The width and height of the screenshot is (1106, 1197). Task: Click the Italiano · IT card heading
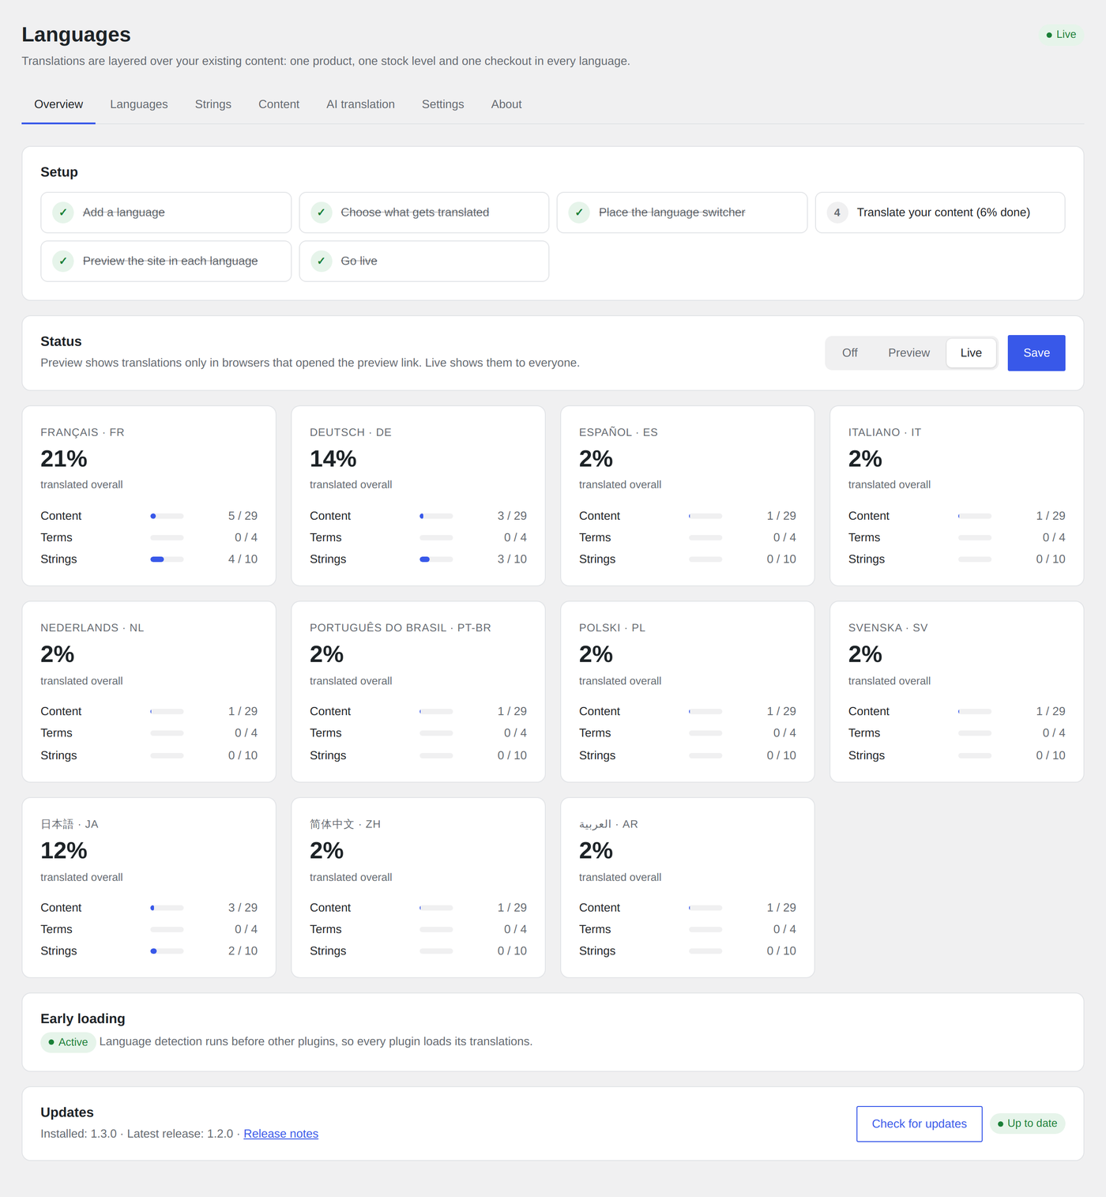tap(885, 432)
